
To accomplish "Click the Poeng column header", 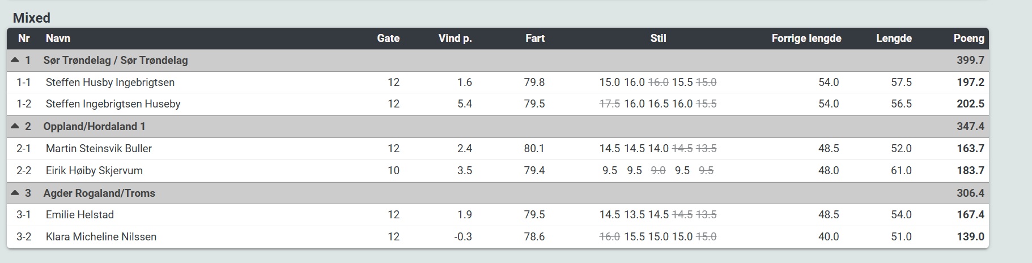I will click(x=969, y=38).
